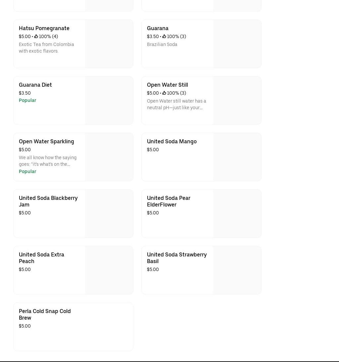Click Popular label on Open Water Sparkling
339x362 pixels.
[x=27, y=171]
